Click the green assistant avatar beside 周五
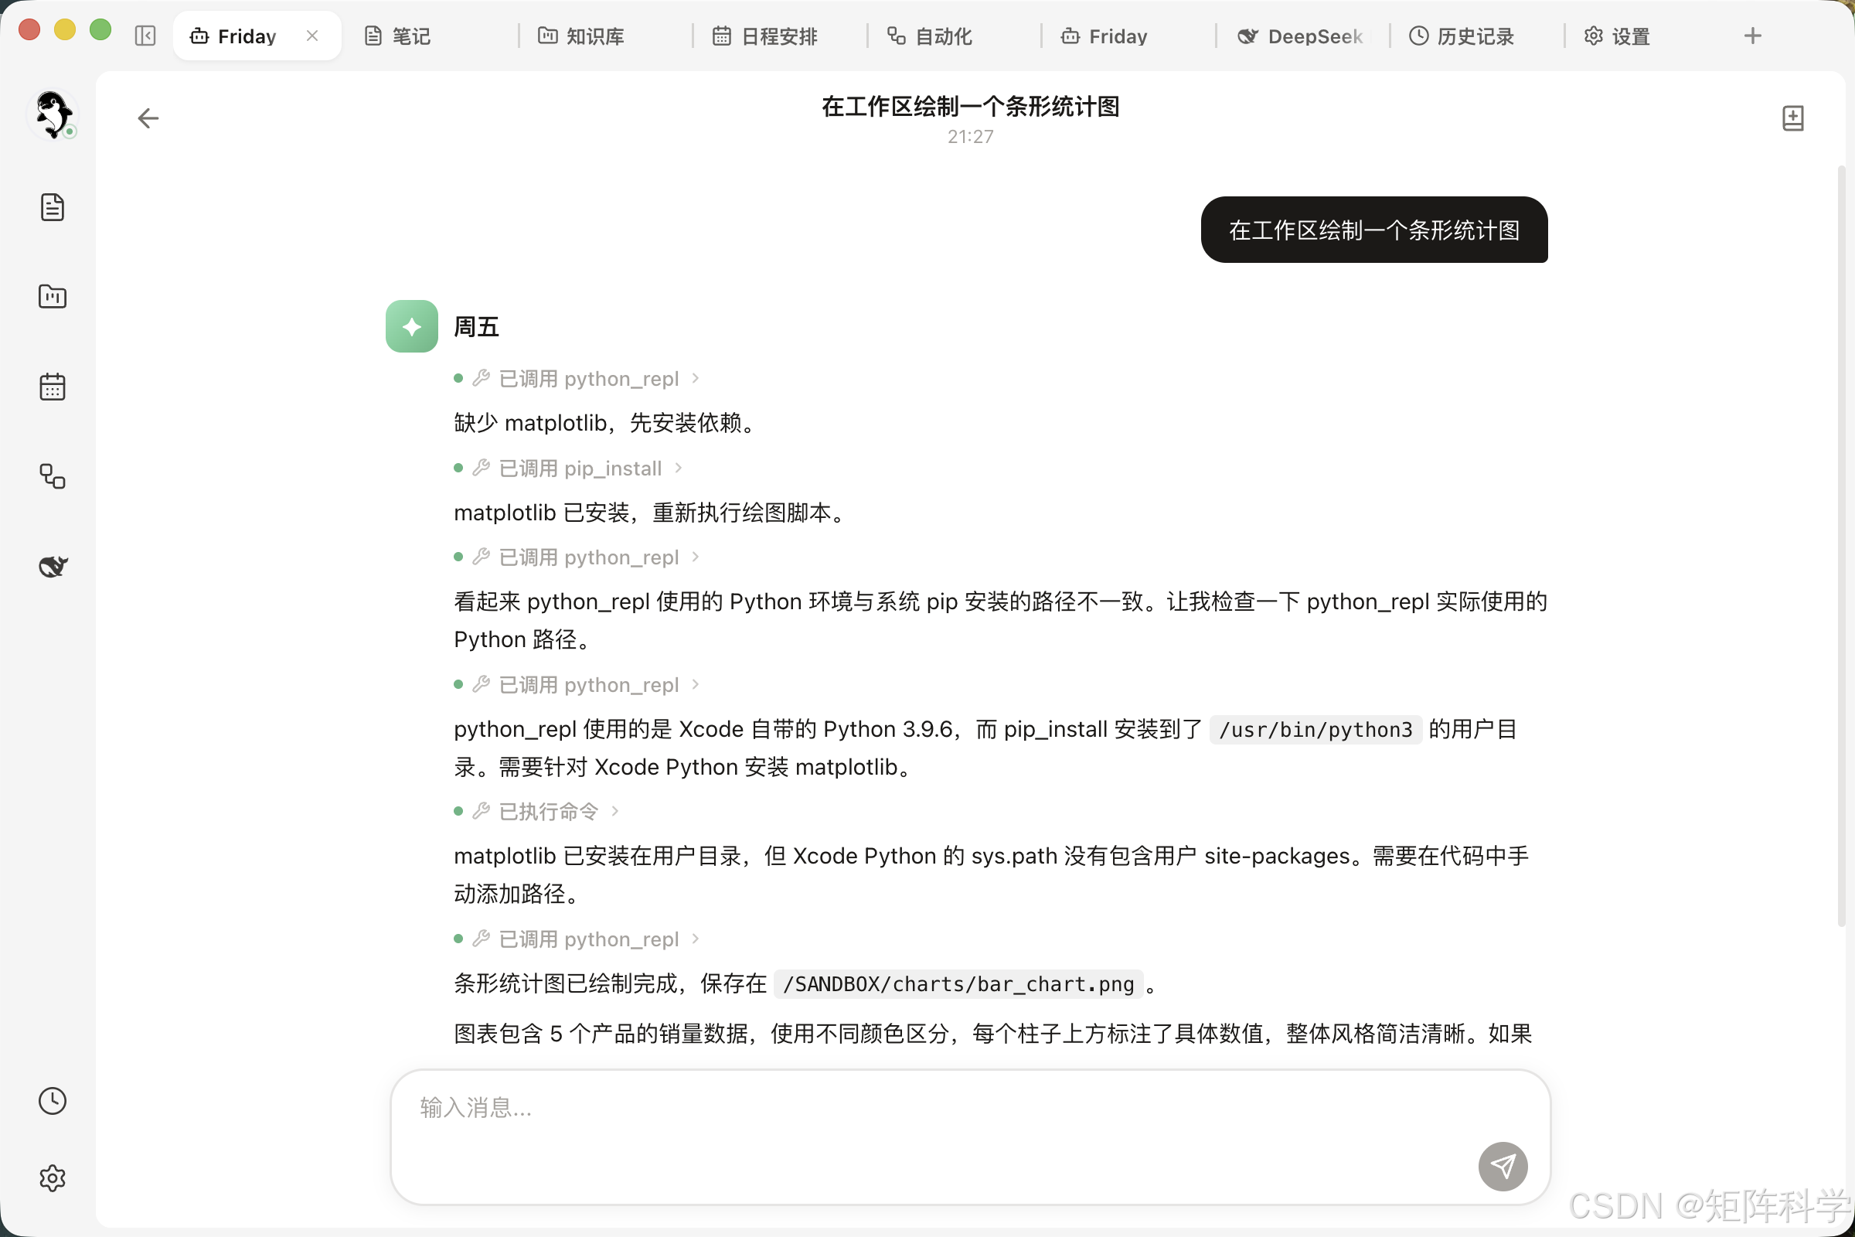The height and width of the screenshot is (1237, 1855). pos(412,325)
